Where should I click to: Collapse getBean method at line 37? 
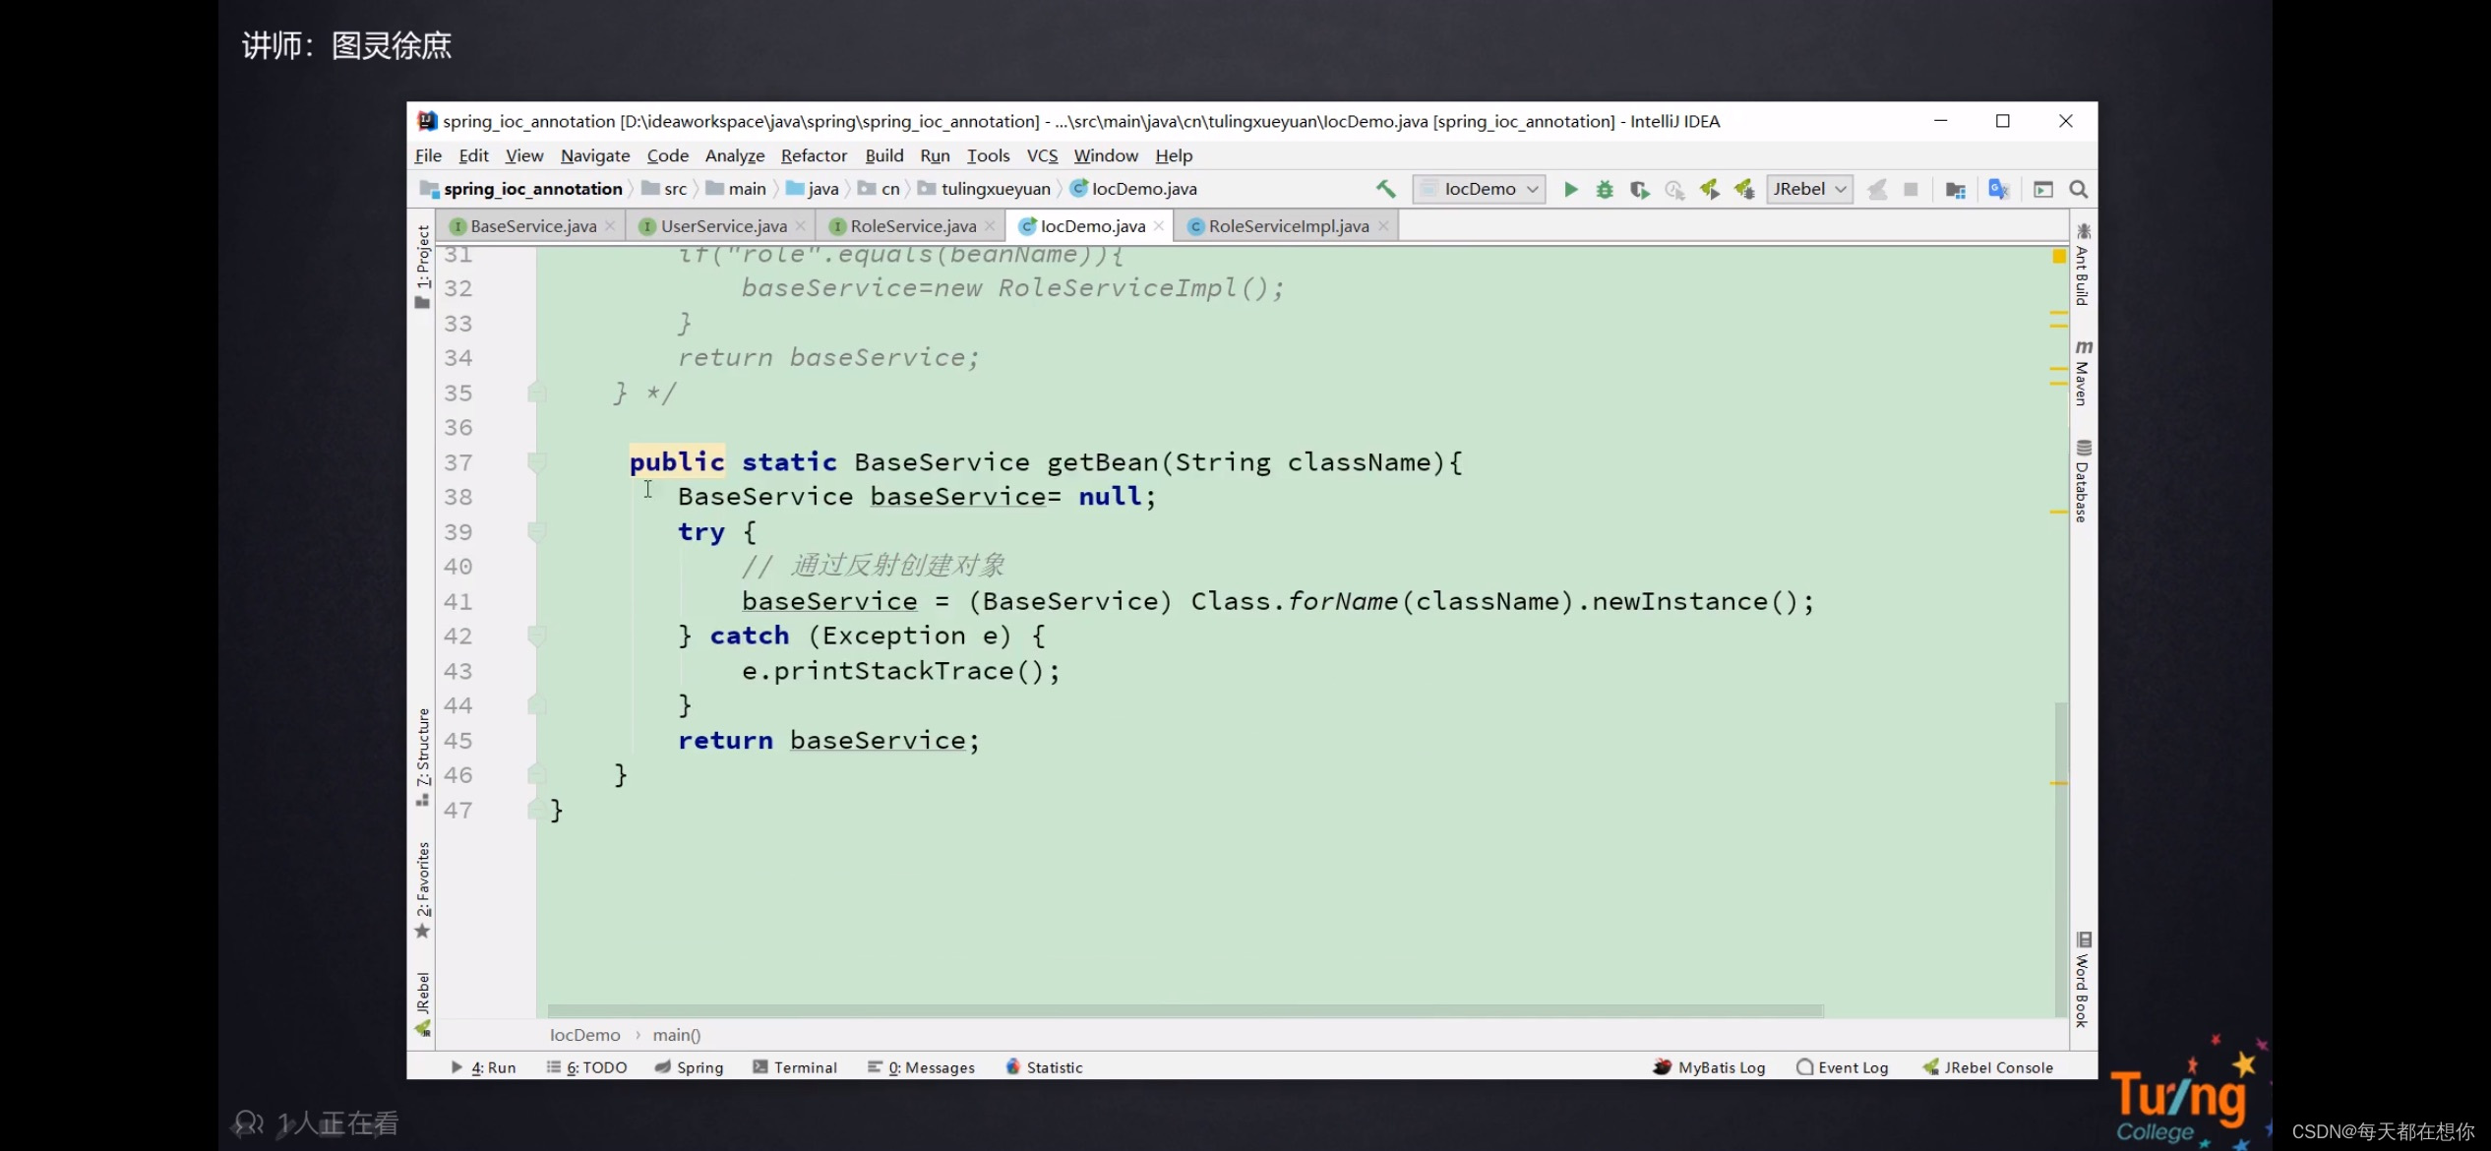tap(537, 462)
